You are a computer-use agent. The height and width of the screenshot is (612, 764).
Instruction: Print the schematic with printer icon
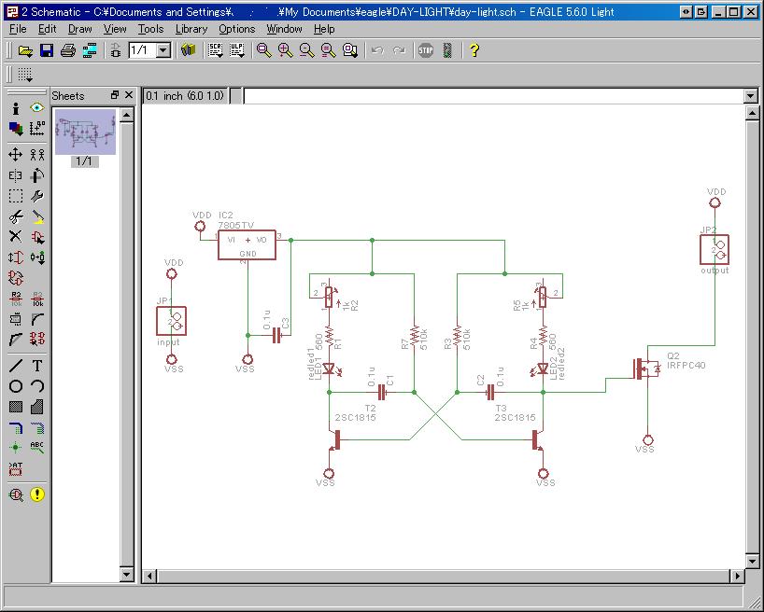click(68, 50)
